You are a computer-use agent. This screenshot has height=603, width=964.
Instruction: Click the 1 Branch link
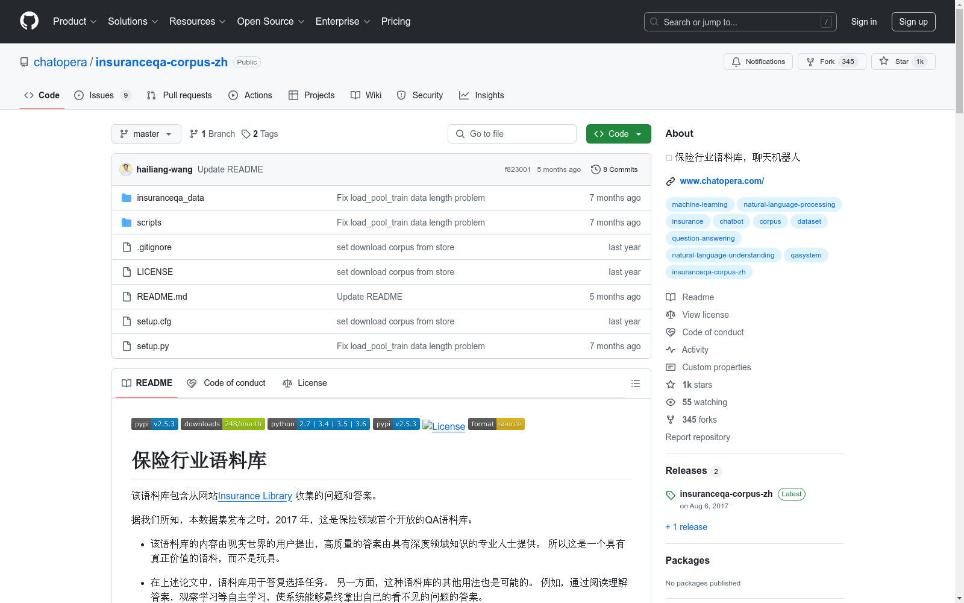(212, 134)
